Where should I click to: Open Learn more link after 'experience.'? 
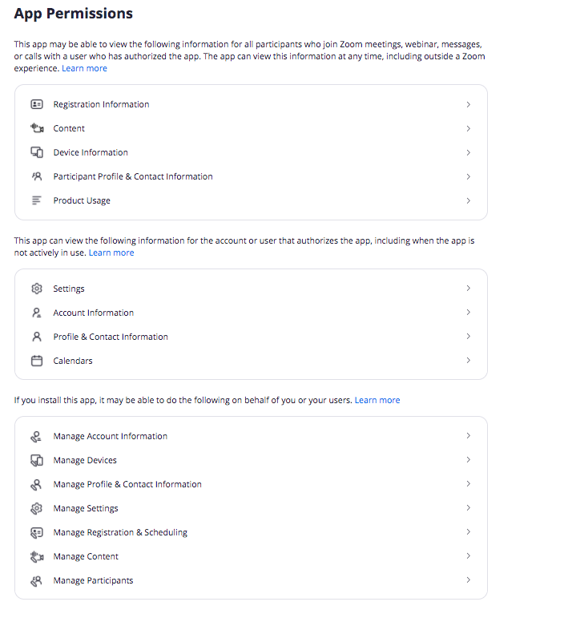coord(84,68)
